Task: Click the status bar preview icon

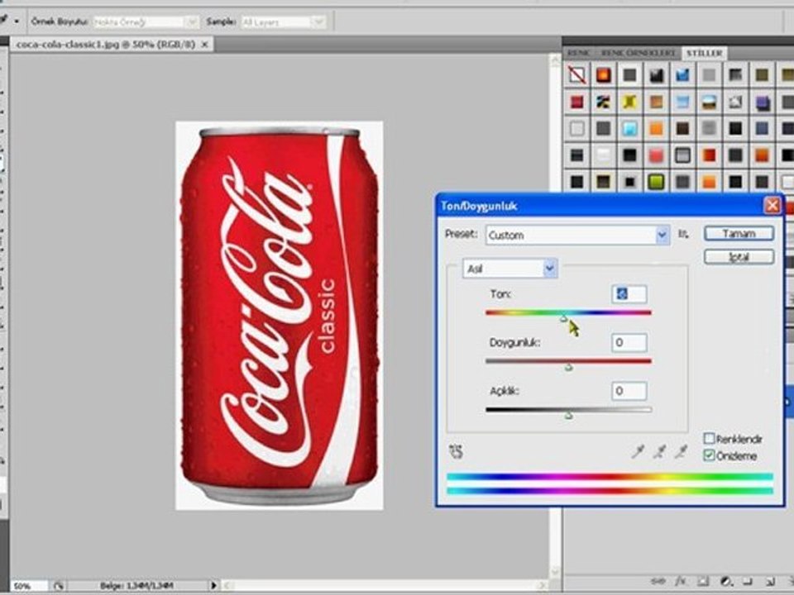Action: click(59, 586)
